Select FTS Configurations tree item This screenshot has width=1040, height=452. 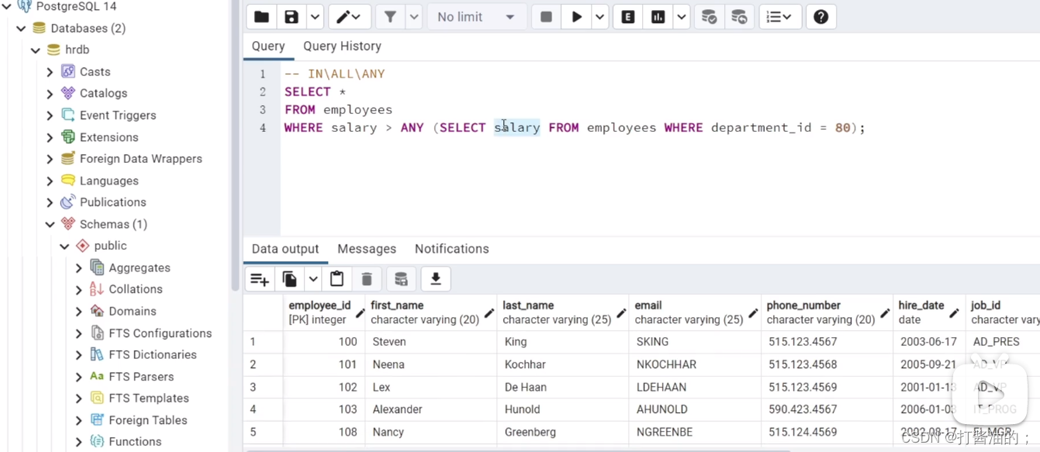pos(161,333)
